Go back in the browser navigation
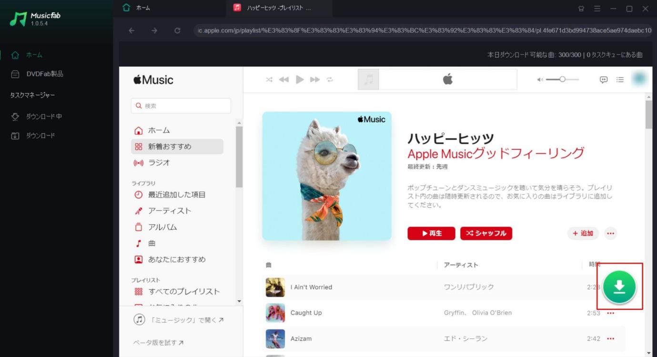The image size is (657, 357). 131,31
